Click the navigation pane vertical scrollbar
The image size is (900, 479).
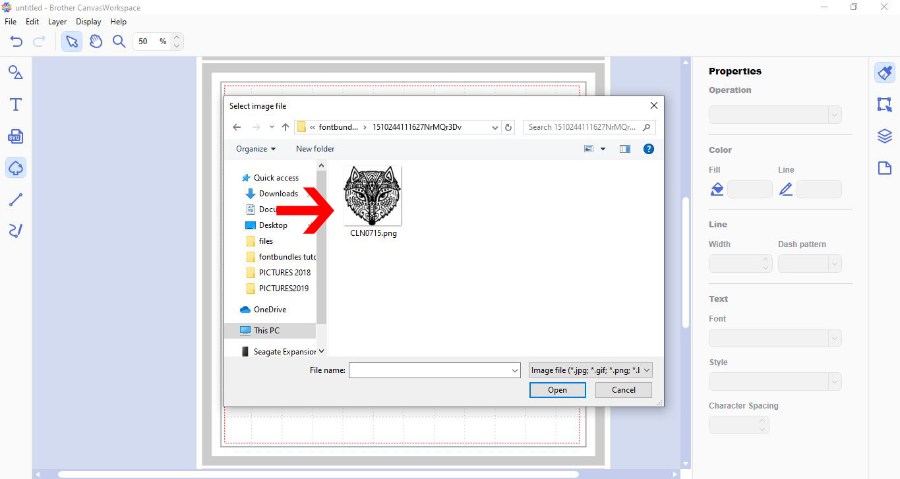[322, 248]
